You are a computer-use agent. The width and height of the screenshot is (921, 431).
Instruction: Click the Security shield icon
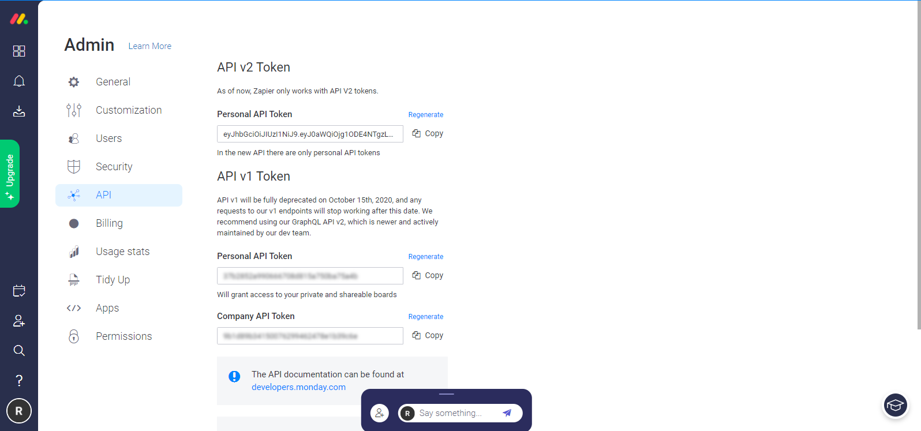click(x=74, y=167)
